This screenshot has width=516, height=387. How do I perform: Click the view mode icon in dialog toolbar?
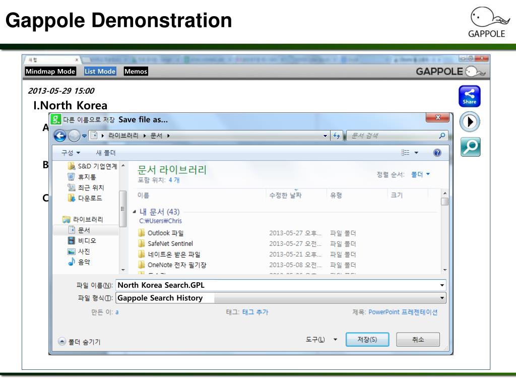405,153
